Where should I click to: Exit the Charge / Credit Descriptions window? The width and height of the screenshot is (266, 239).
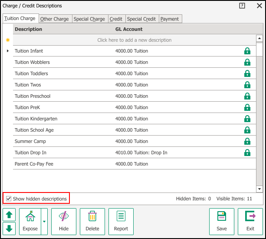(250, 222)
